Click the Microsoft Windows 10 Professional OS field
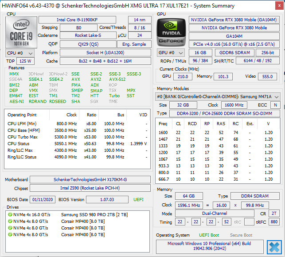This screenshot has width=285, height=257. (209, 246)
